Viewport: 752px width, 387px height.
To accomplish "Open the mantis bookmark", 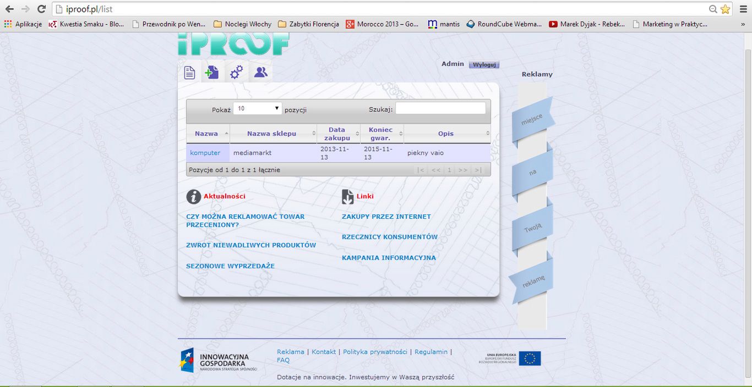I will 444,24.
